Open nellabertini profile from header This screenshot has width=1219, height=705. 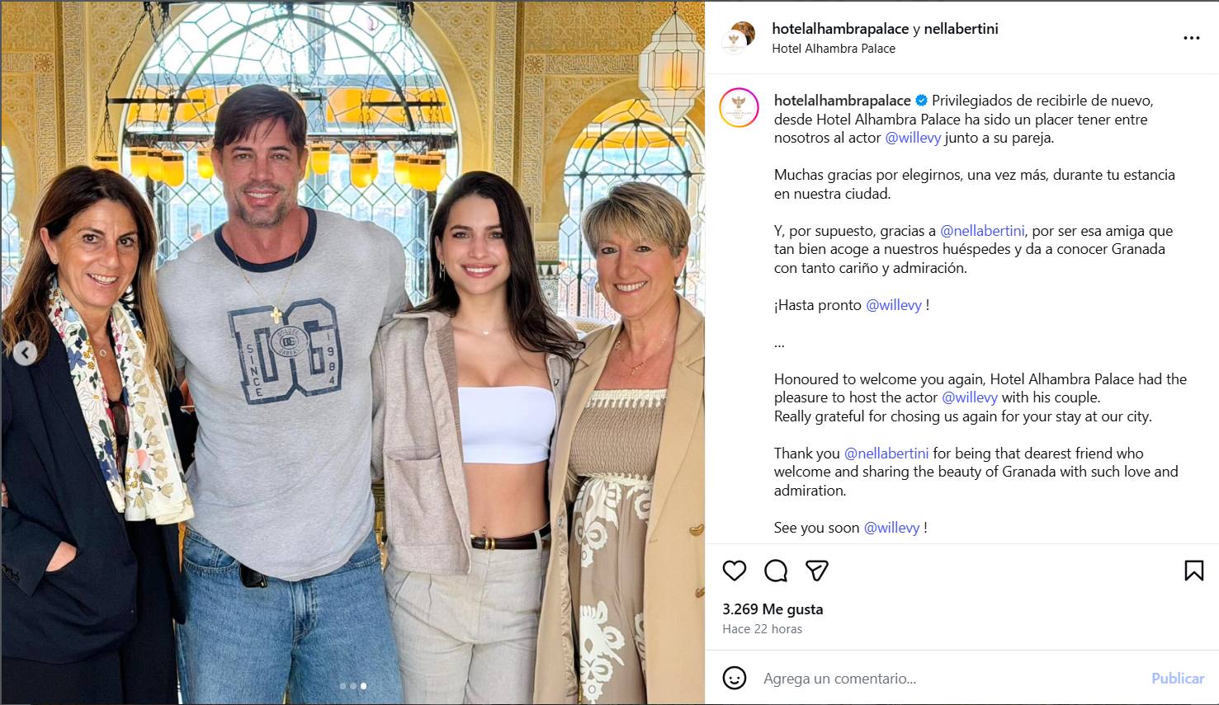tap(961, 29)
